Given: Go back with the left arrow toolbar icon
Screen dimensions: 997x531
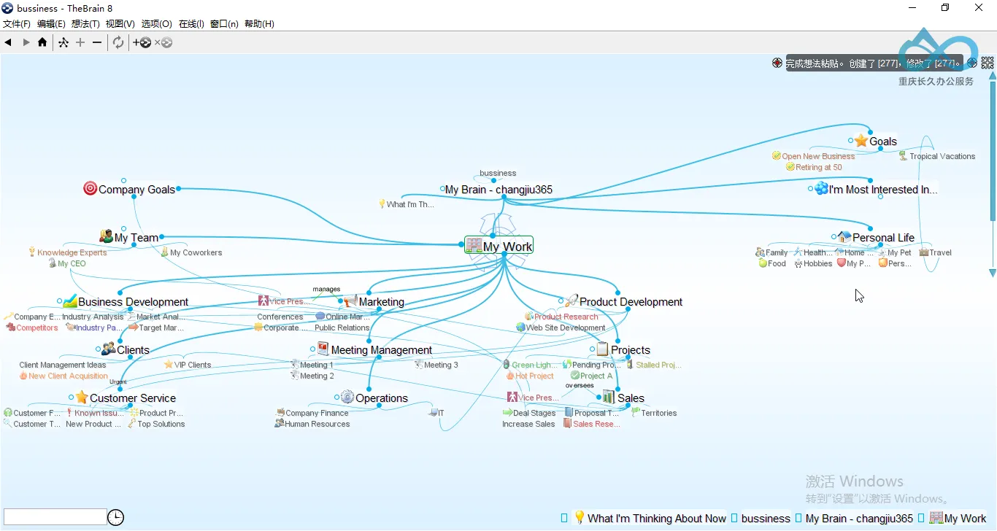Looking at the screenshot, I should pos(8,43).
